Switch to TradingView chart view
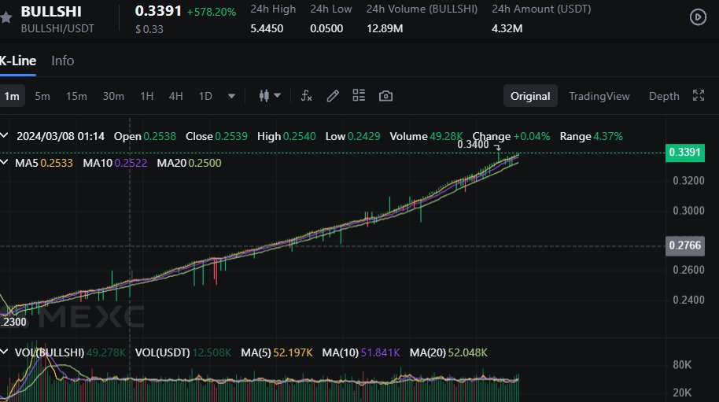Screen dimensions: 719x402 [599, 96]
